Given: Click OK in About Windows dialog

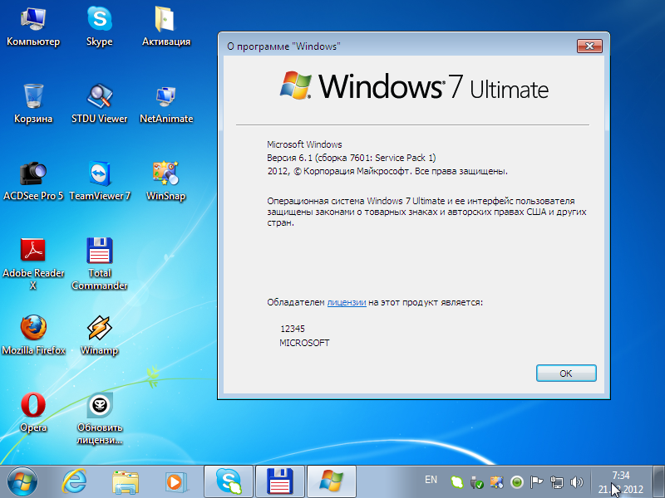Looking at the screenshot, I should [566, 373].
